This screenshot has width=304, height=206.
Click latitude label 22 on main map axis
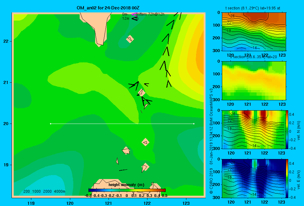pos(6,41)
